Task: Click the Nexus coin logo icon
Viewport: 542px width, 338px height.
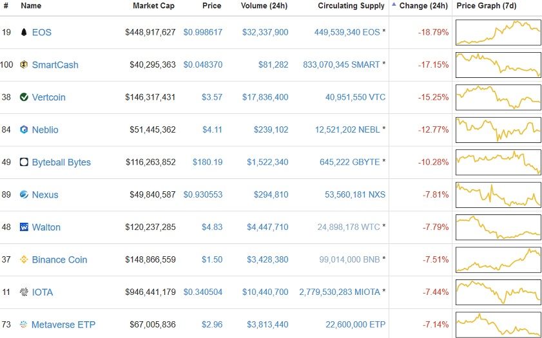Action: point(24,195)
